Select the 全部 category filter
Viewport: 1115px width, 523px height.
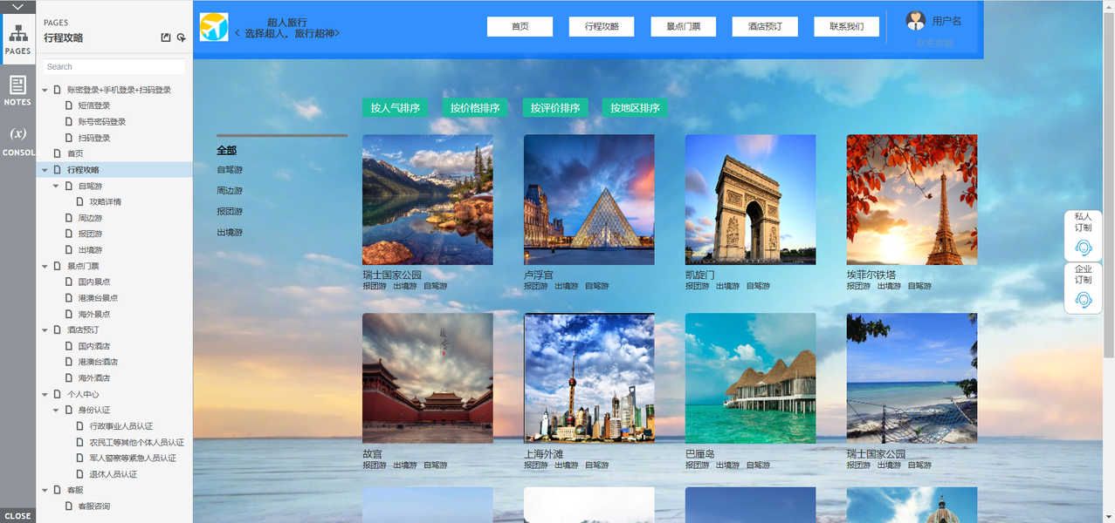[x=227, y=151]
